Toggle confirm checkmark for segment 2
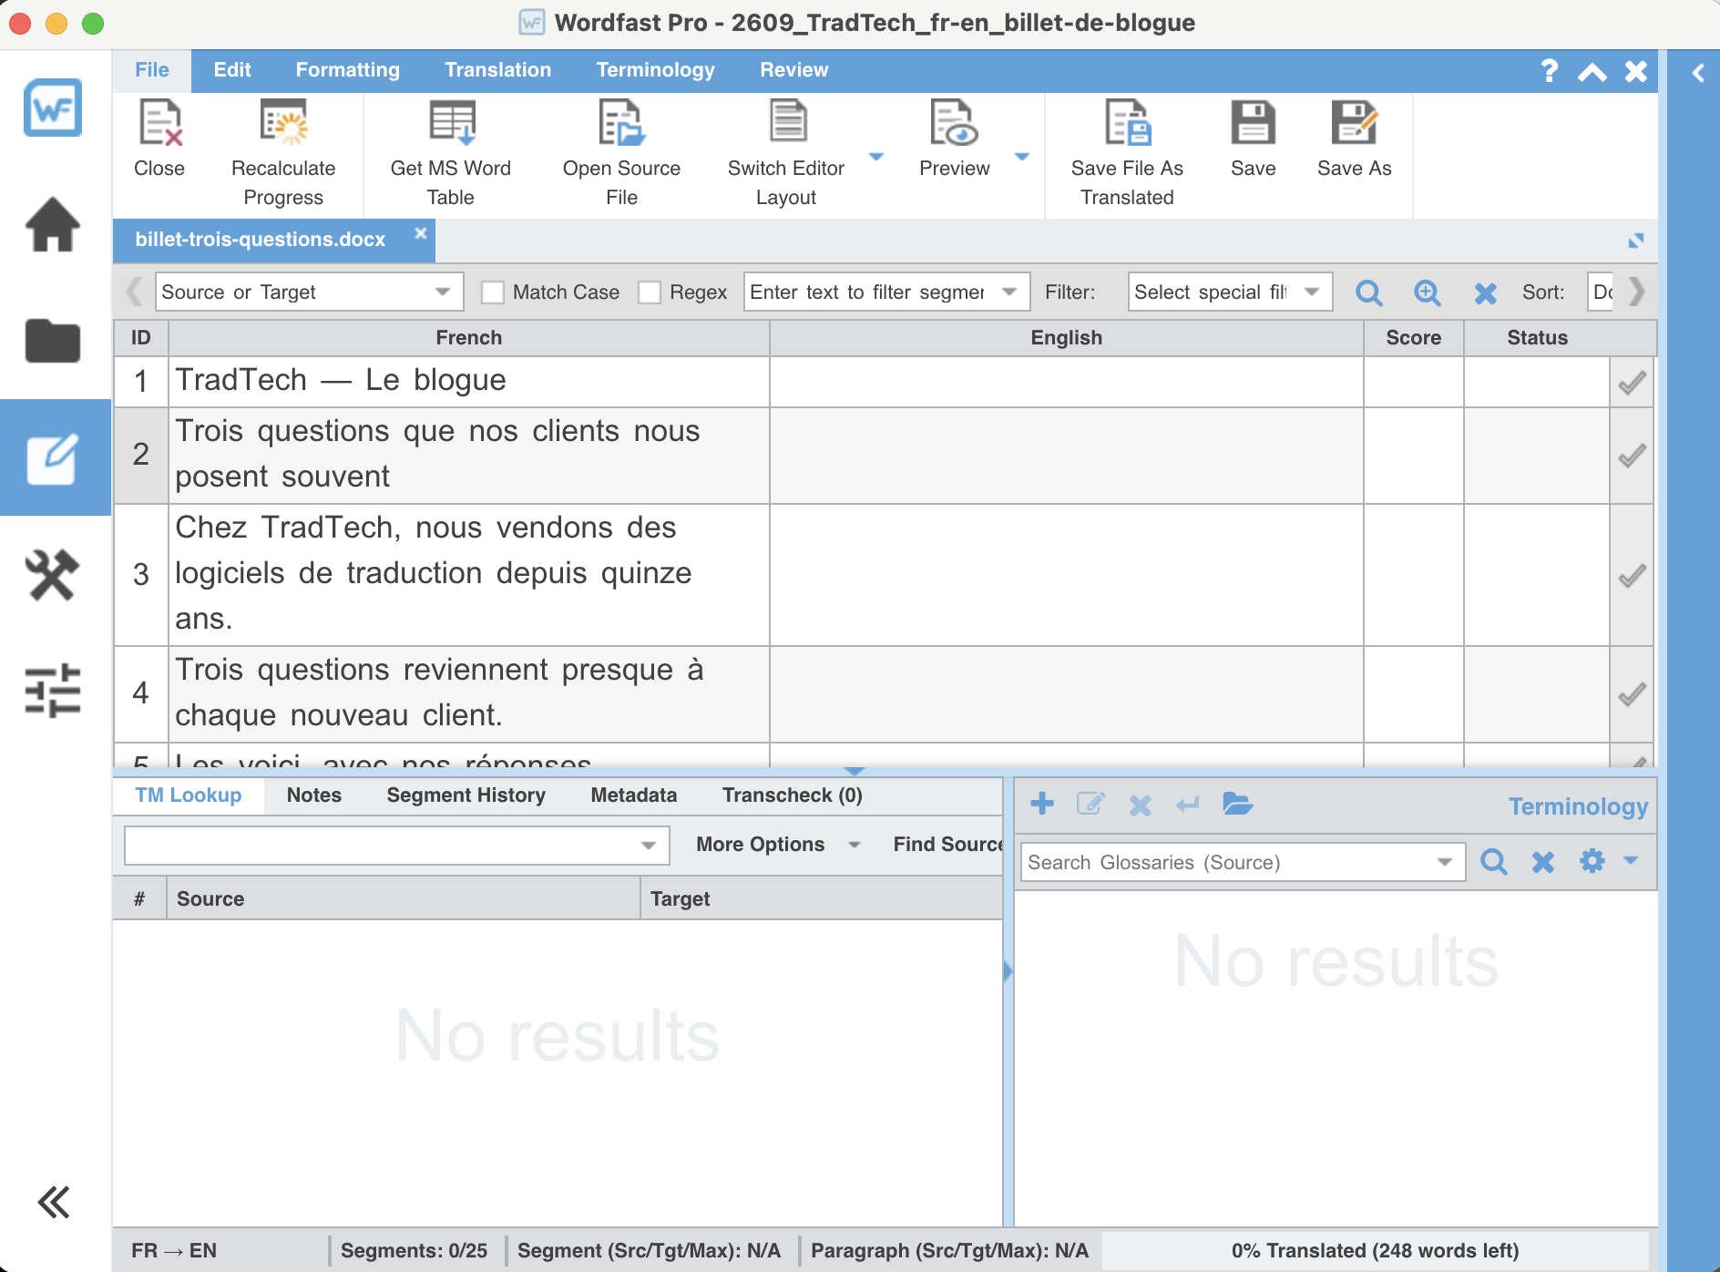Viewport: 1720px width, 1272px height. (1632, 456)
